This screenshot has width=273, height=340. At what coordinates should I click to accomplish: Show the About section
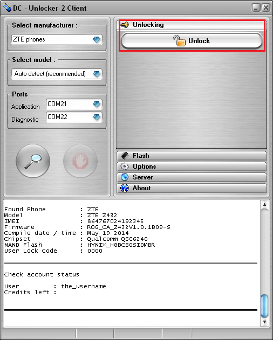click(192, 188)
